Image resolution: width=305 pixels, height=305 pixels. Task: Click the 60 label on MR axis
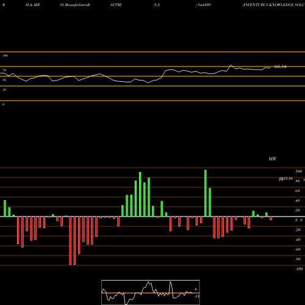pyautogui.click(x=297, y=191)
